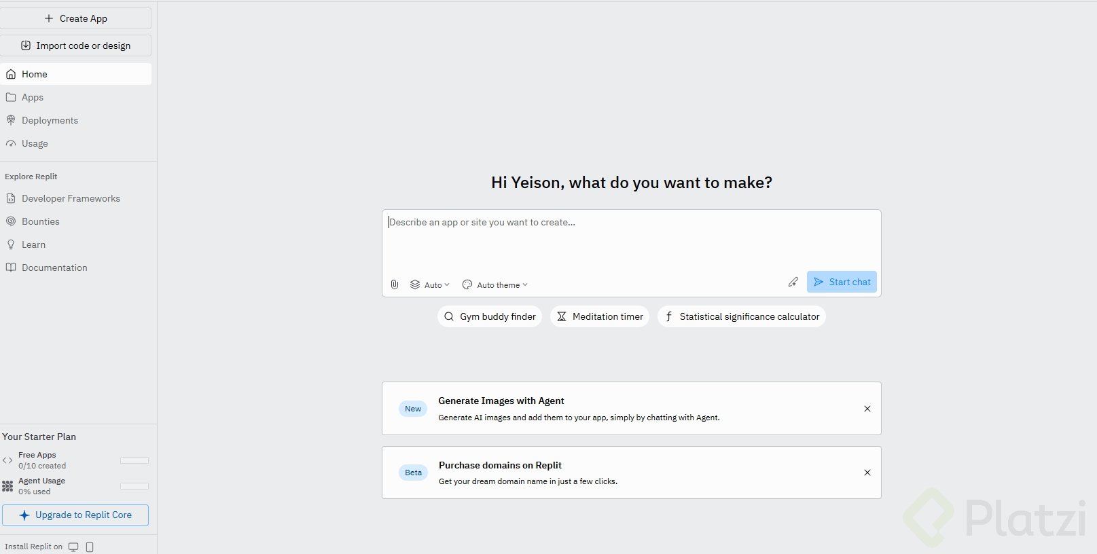Select Usage in the sidebar

click(35, 143)
